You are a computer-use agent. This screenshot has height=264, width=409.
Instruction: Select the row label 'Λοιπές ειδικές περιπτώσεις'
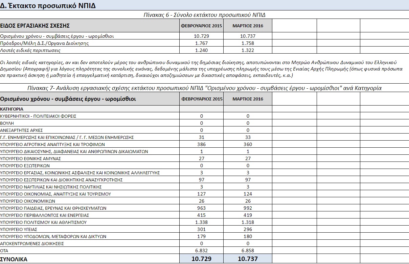30,50
